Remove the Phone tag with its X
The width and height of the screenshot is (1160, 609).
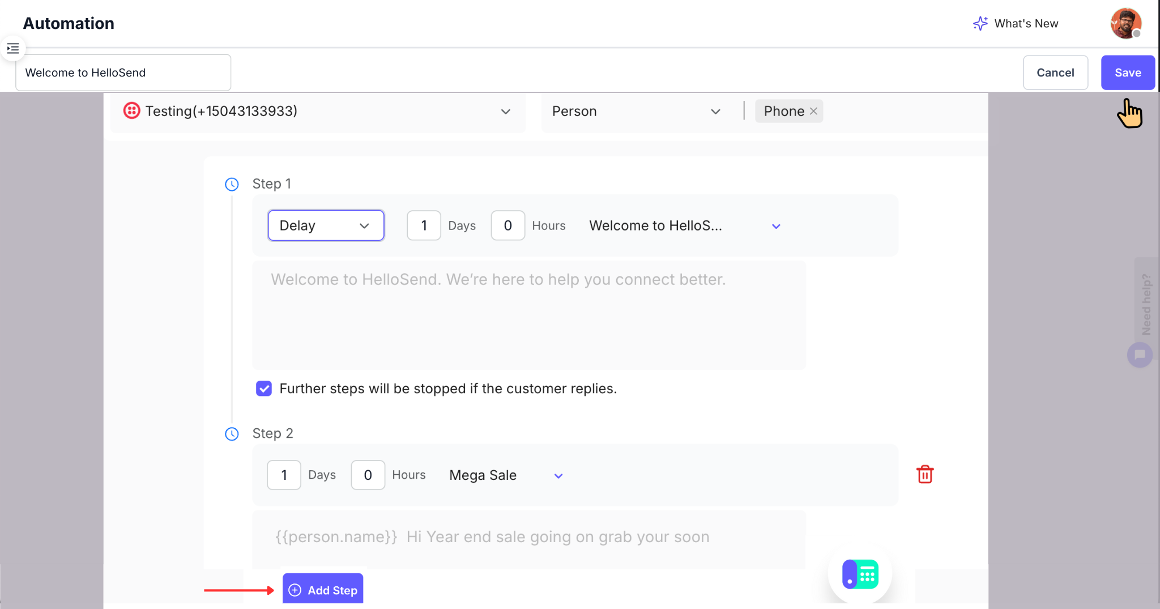813,111
